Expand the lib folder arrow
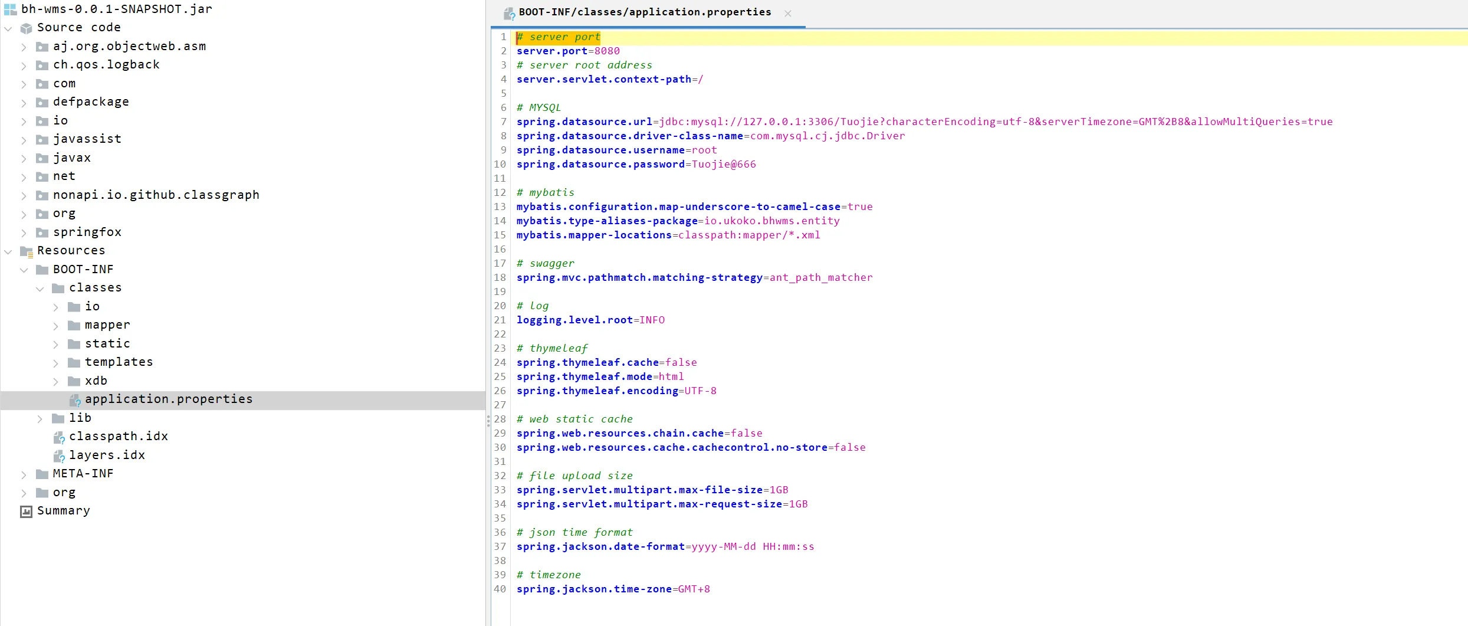1468x626 pixels. pyautogui.click(x=40, y=419)
